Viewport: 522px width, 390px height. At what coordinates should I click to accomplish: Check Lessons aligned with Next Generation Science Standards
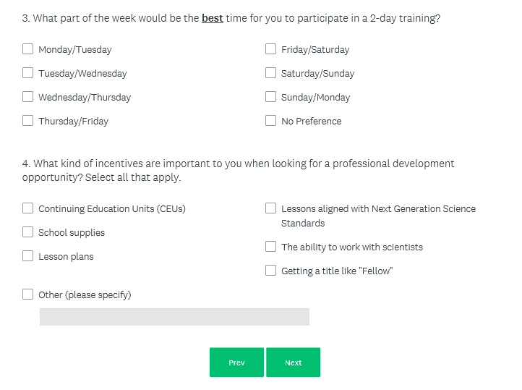pos(271,208)
